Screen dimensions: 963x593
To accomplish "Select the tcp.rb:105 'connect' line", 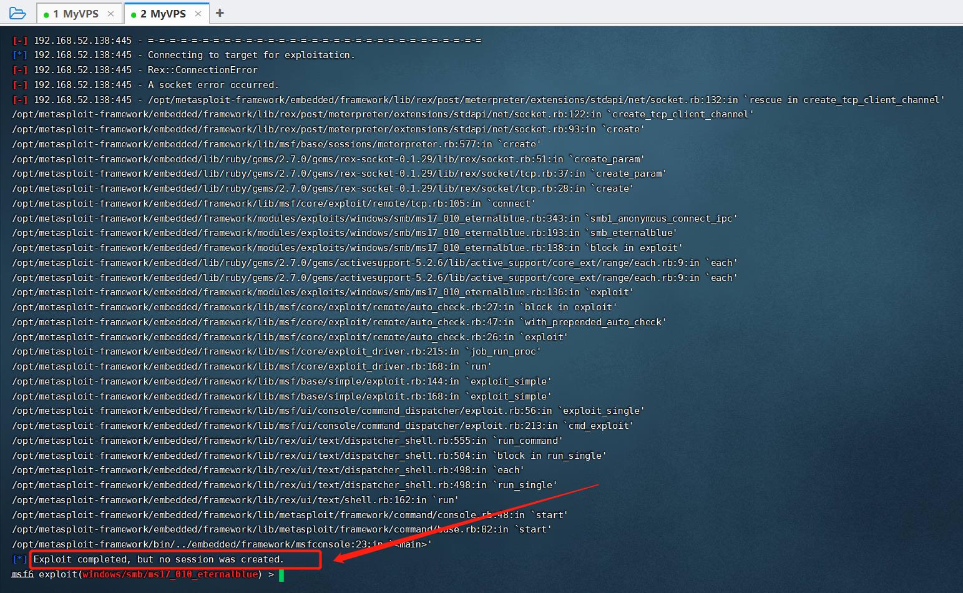I will (x=273, y=203).
